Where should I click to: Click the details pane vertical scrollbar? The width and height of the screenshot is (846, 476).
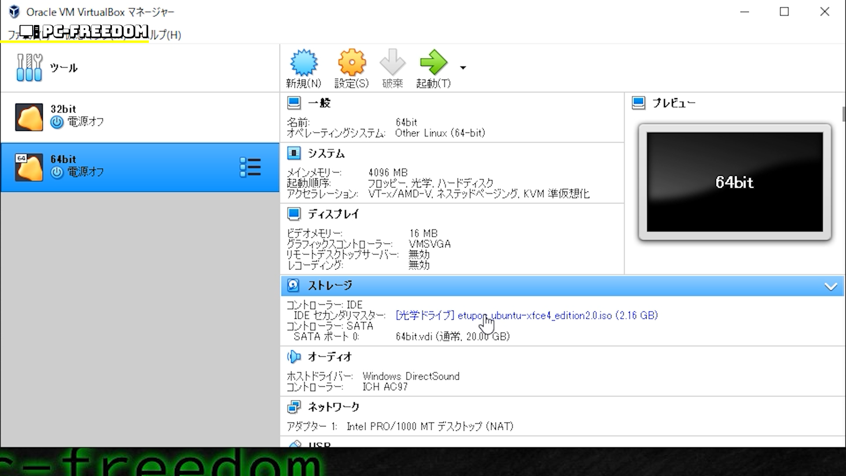843,115
